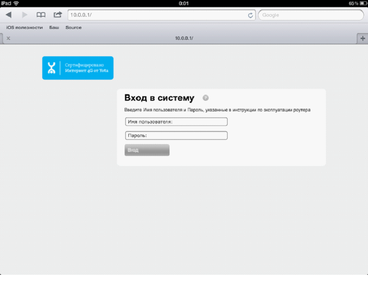Focus the Google search field
Image resolution: width=368 pixels, height=283 pixels.
click(311, 15)
